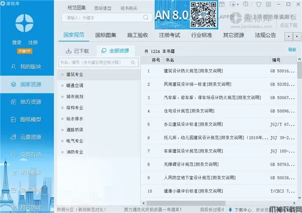
Task: Select row 车库建筑设计规范[附条文说明]
Action: 219,151
